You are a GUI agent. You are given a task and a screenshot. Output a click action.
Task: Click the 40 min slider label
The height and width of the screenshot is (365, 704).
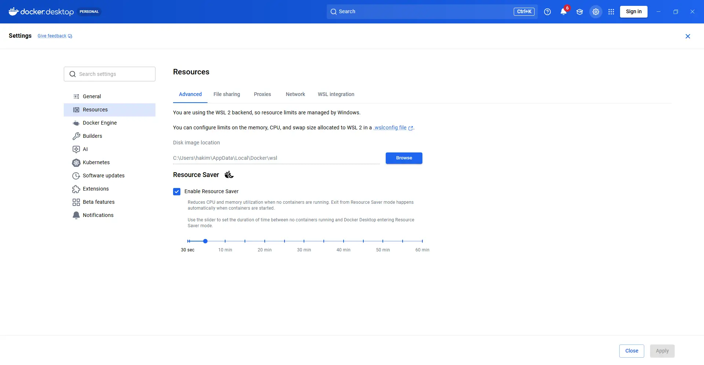344,250
